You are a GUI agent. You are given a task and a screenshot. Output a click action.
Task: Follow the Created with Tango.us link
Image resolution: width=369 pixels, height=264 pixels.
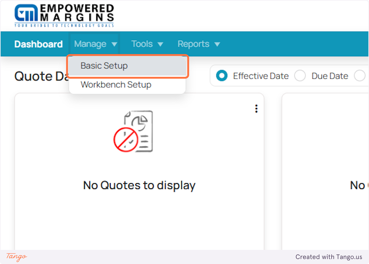(329, 257)
